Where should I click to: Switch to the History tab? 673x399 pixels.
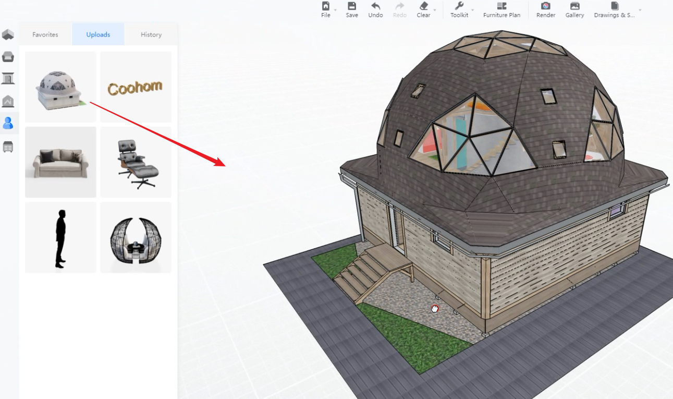point(151,34)
